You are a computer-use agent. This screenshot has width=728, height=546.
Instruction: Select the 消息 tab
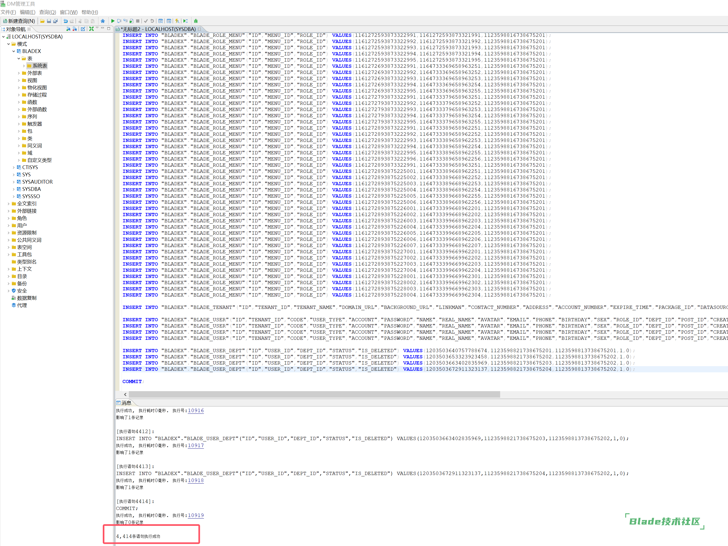click(124, 403)
